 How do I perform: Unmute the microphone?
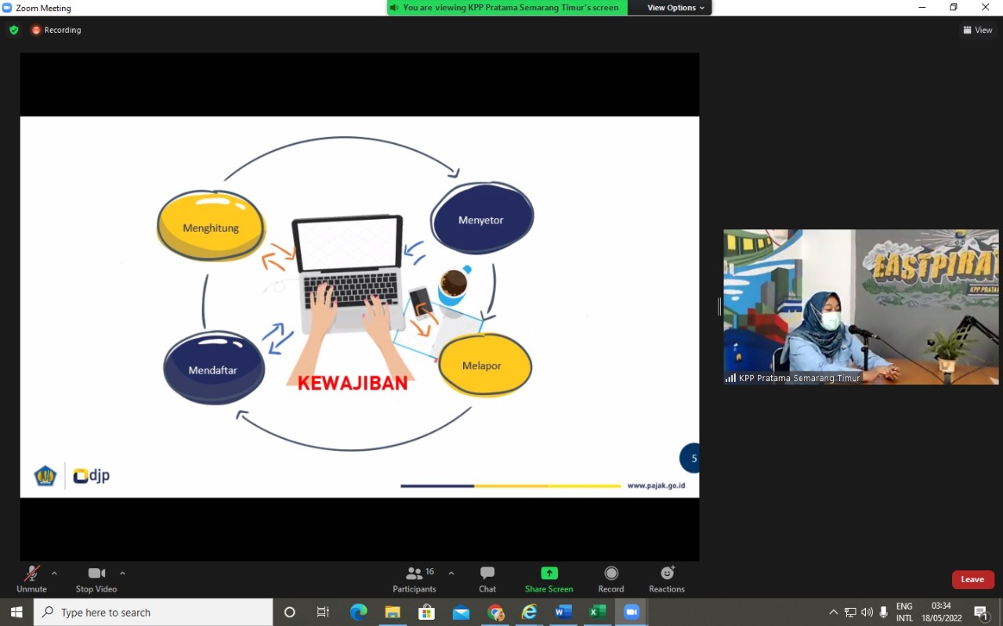coord(31,579)
